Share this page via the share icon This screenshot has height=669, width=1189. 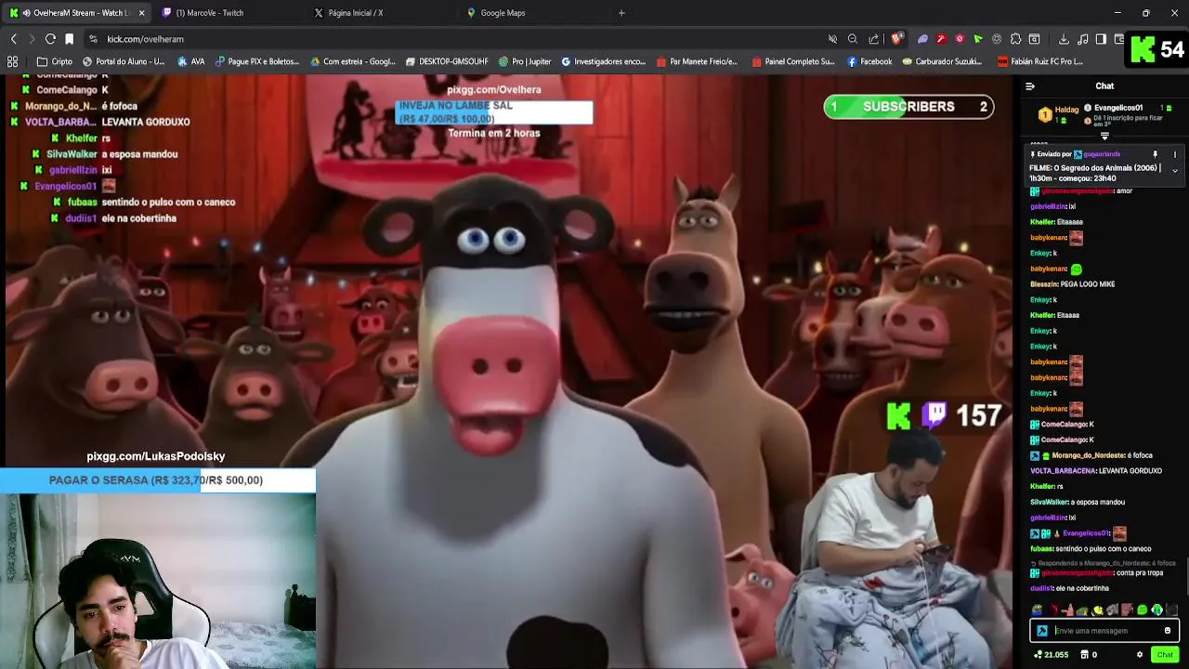(x=874, y=39)
